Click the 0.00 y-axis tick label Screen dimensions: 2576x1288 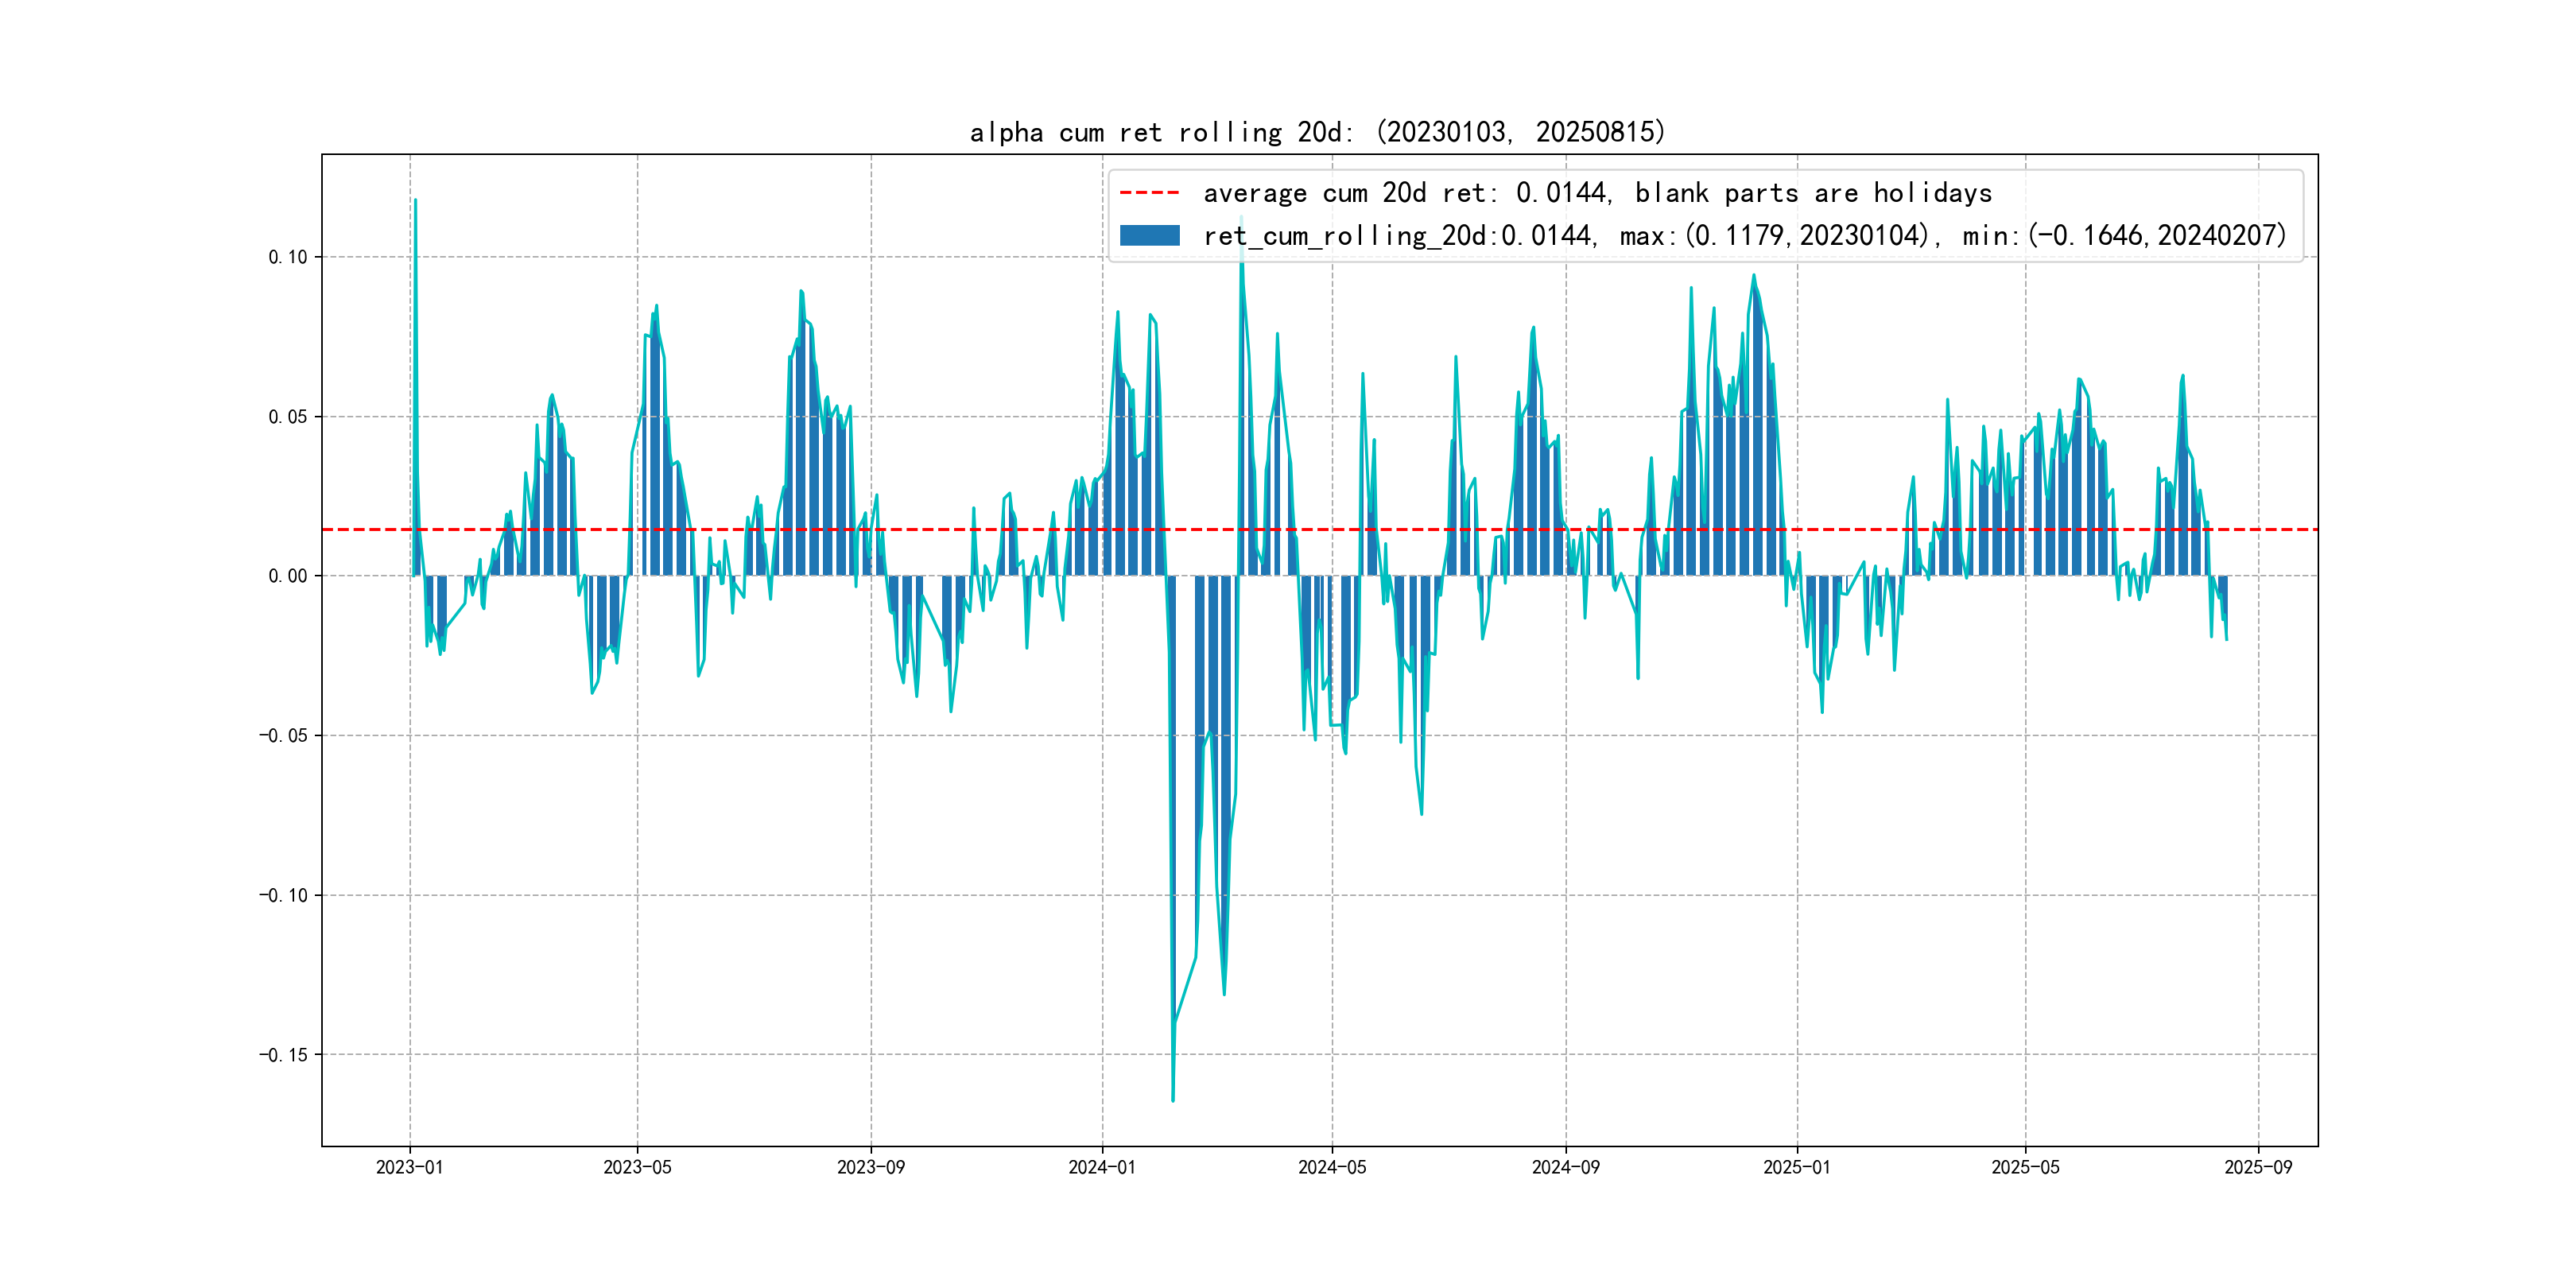[288, 576]
